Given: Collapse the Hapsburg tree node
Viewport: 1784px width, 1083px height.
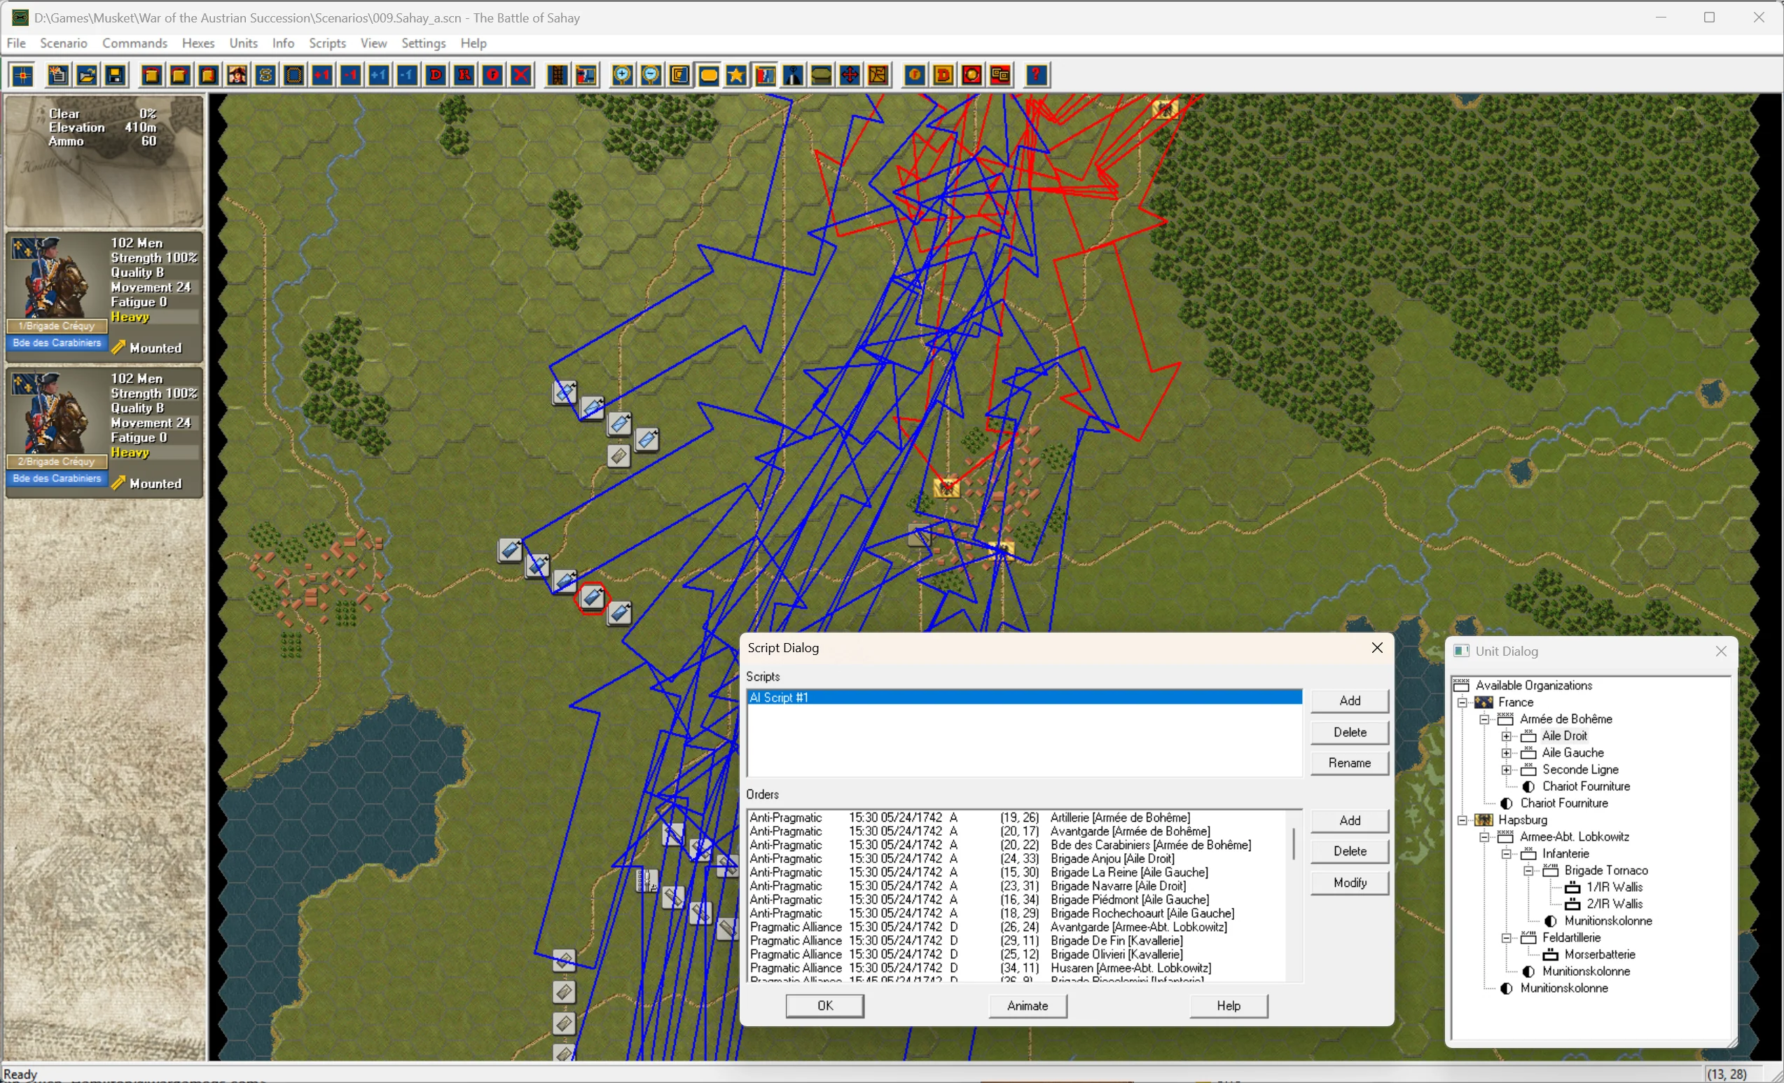Looking at the screenshot, I should coord(1463,820).
